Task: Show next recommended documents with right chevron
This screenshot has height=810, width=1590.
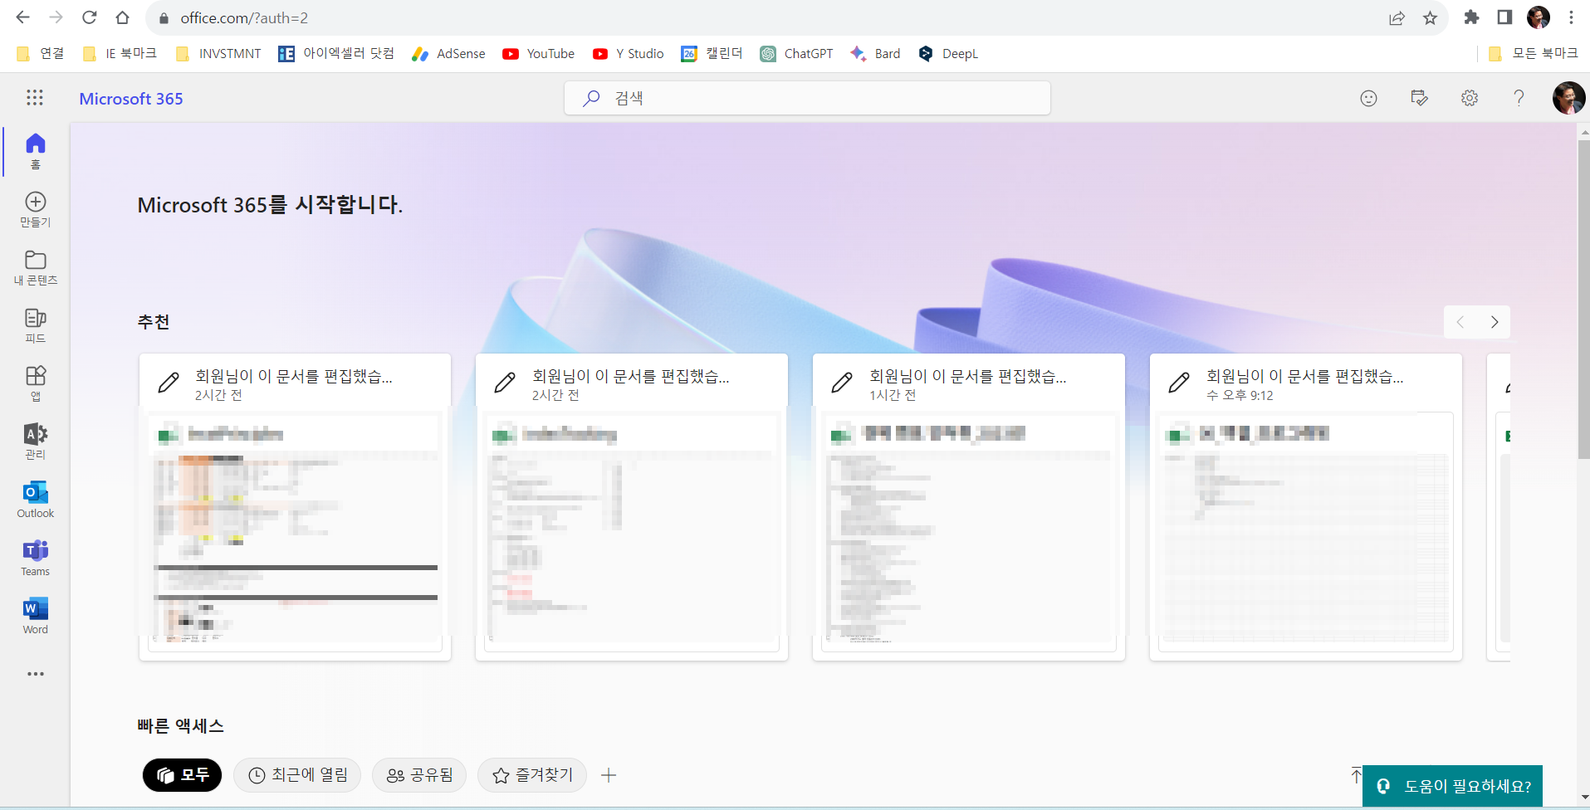Action: 1495,322
